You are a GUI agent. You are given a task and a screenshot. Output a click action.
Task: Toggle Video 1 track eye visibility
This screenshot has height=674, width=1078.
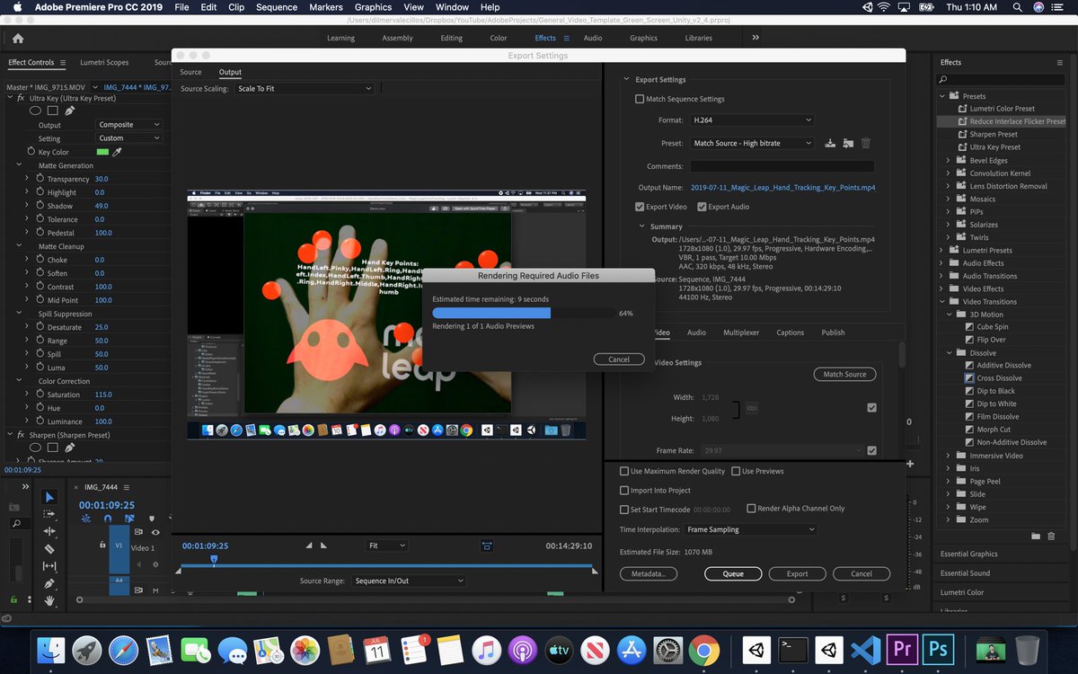coord(155,532)
